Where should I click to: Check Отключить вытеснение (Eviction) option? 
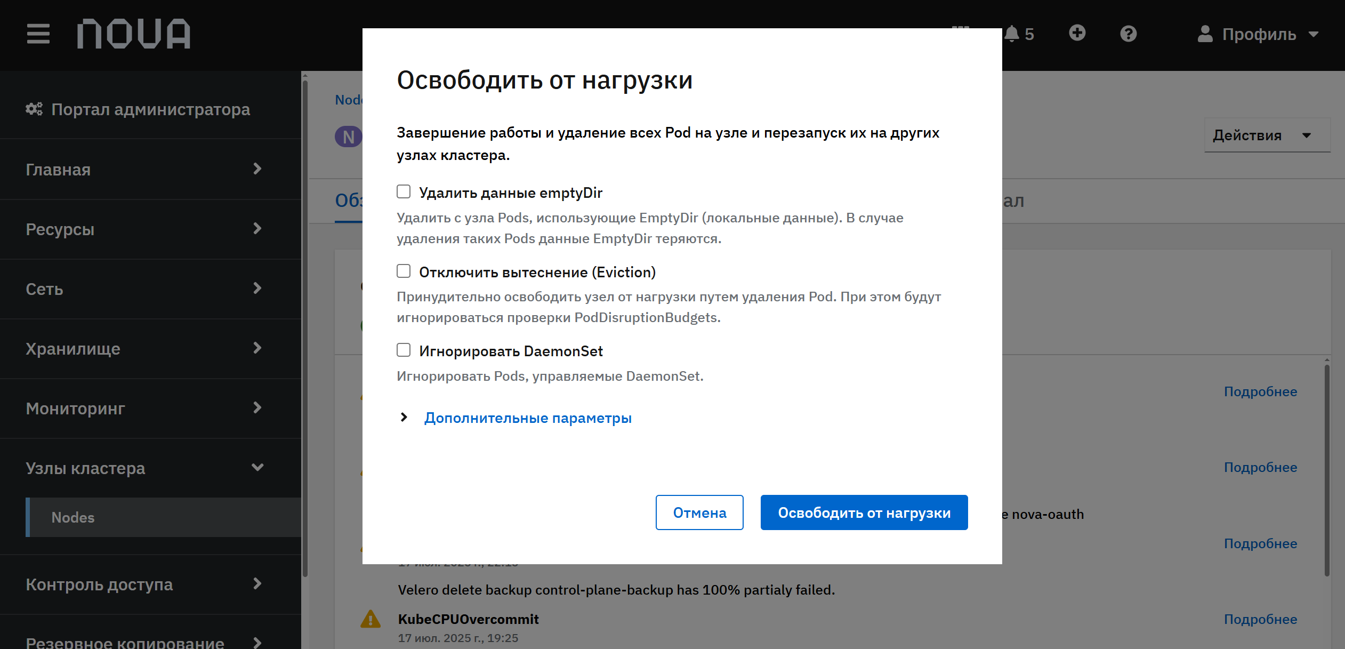tap(404, 271)
